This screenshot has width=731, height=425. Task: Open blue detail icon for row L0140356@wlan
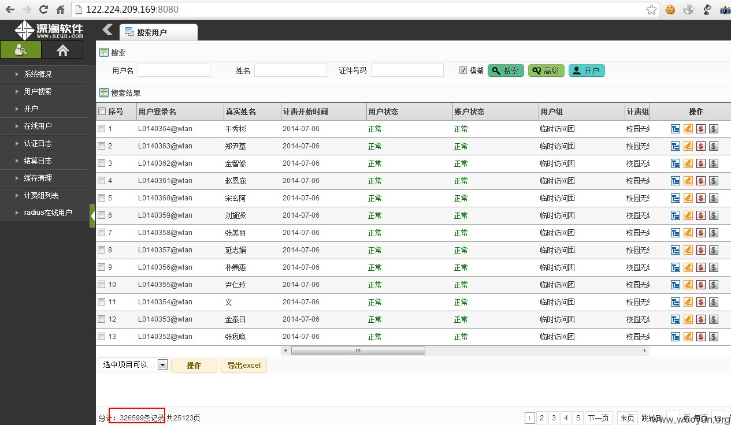point(676,267)
